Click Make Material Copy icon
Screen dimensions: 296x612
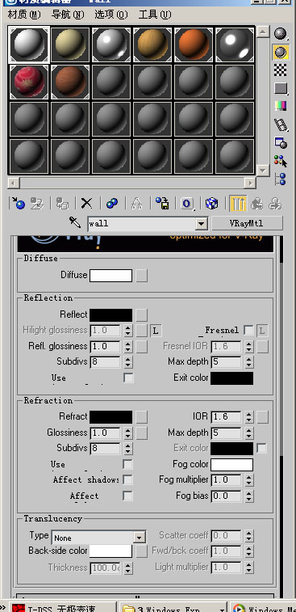pyautogui.click(x=112, y=203)
